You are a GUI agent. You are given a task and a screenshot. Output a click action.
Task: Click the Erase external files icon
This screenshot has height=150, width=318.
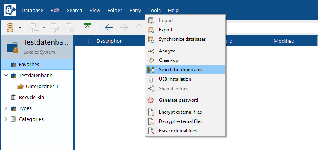click(x=151, y=131)
